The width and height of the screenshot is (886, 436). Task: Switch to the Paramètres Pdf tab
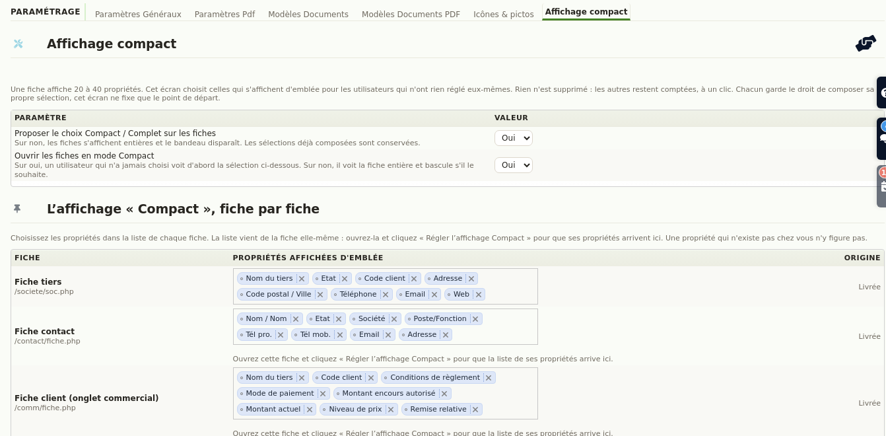pos(224,15)
